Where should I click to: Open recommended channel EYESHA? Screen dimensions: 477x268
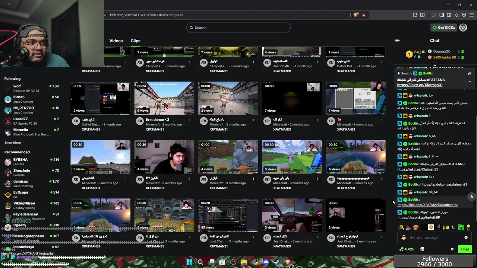point(32,162)
